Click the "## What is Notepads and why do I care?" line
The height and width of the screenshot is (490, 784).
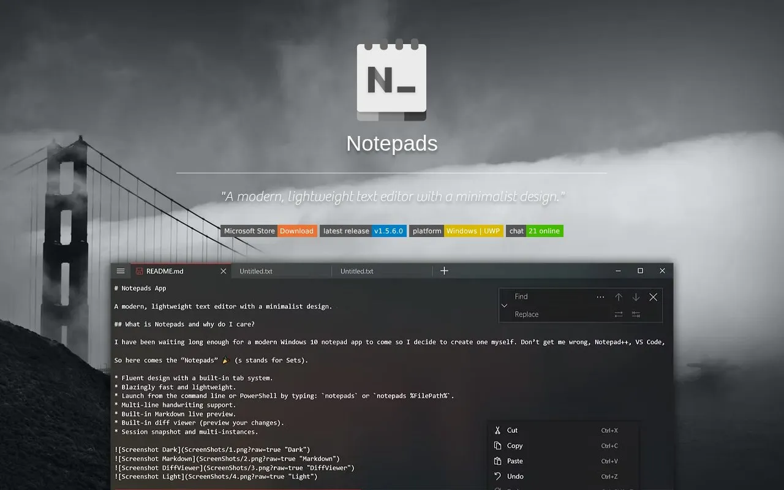184,324
